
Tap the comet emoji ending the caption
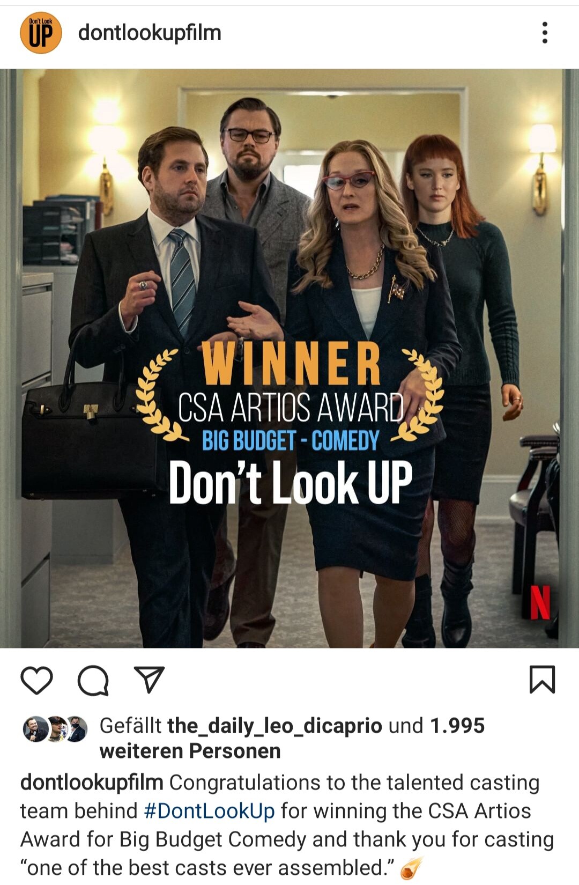[412, 867]
